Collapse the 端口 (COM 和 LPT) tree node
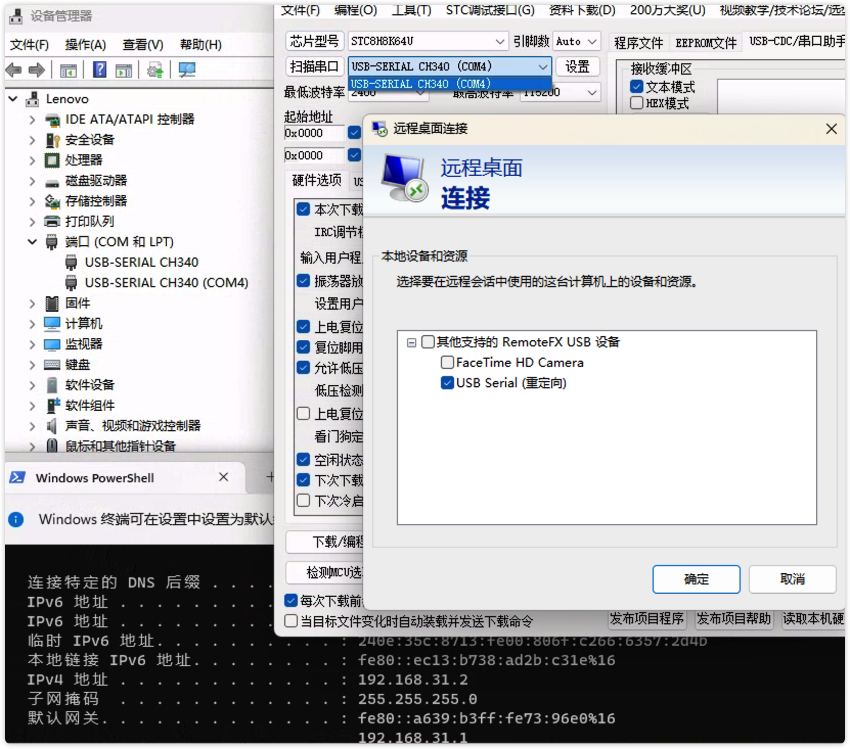Screen dimensions: 850x749 click(x=32, y=242)
